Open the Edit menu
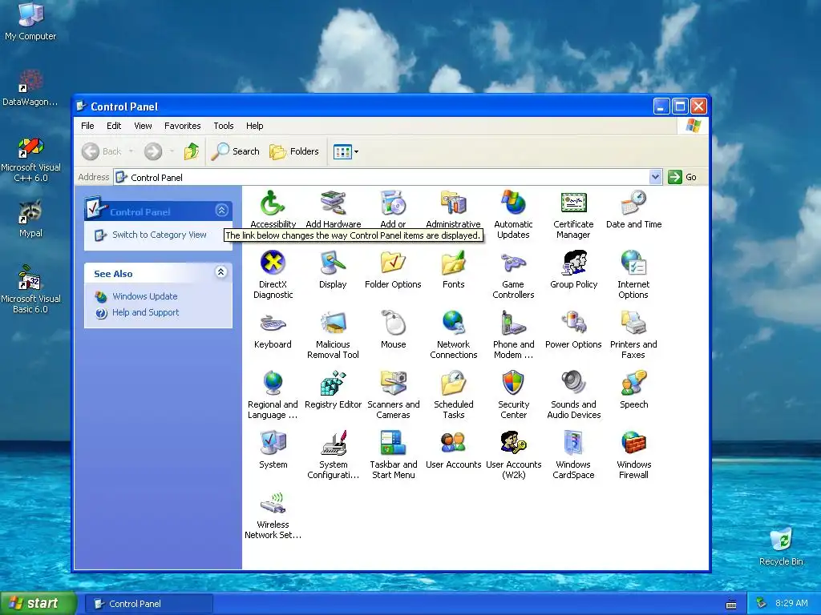821x615 pixels. click(114, 126)
